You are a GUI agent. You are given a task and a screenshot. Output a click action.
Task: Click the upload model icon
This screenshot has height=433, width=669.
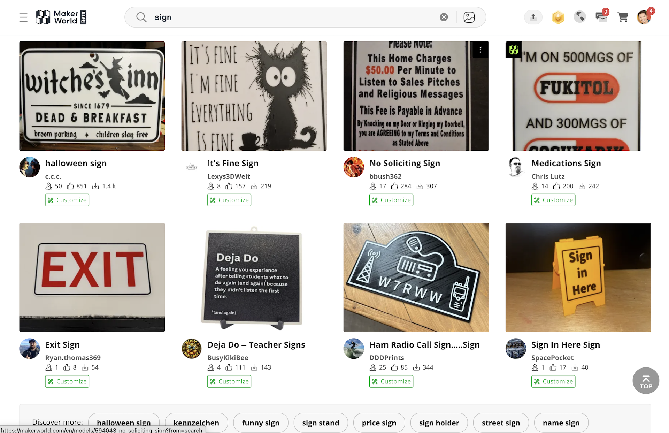[x=533, y=17]
